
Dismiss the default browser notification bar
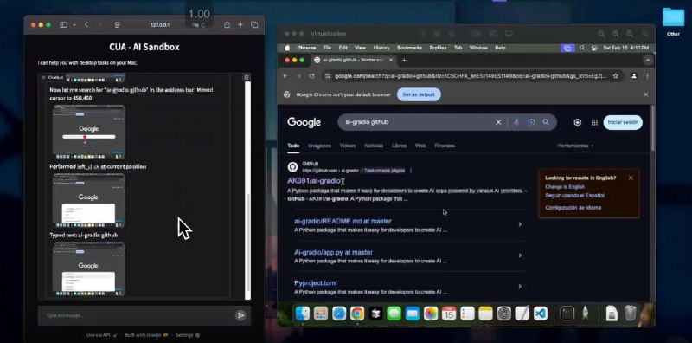coord(645,94)
